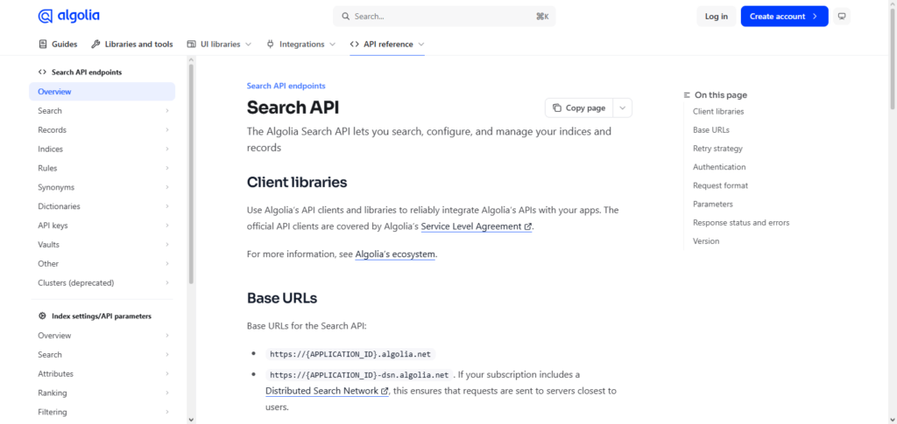Click the Integrations plug icon
The height and width of the screenshot is (424, 897).
click(271, 44)
